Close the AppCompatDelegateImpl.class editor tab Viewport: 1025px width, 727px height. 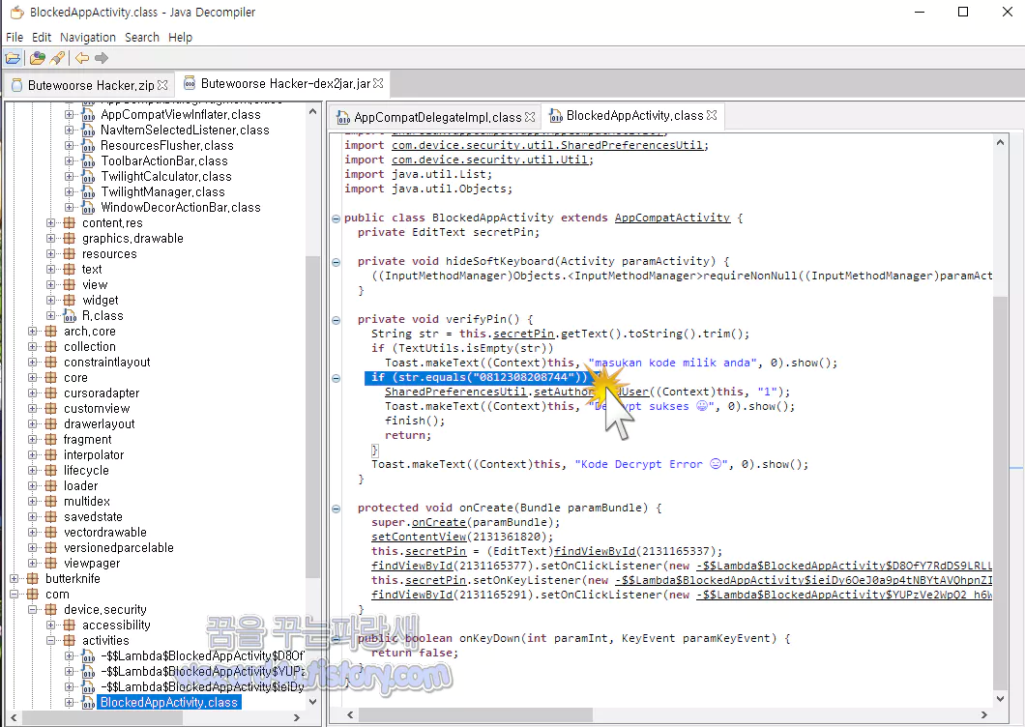tap(530, 117)
